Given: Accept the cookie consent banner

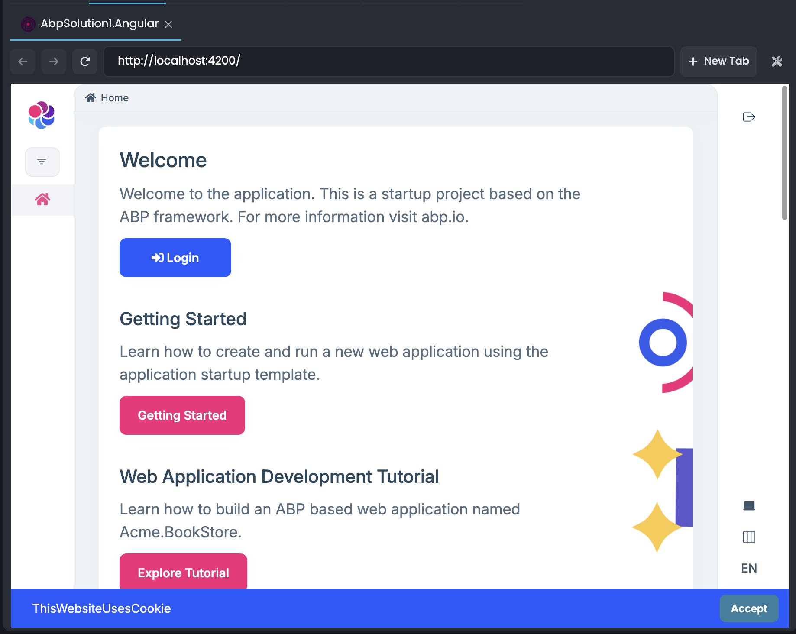Looking at the screenshot, I should [748, 608].
